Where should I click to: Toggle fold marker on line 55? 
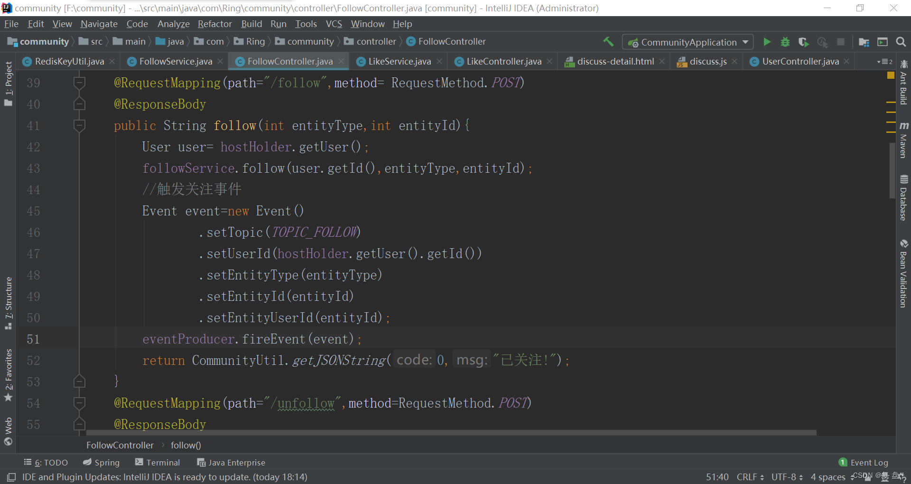[x=79, y=424]
